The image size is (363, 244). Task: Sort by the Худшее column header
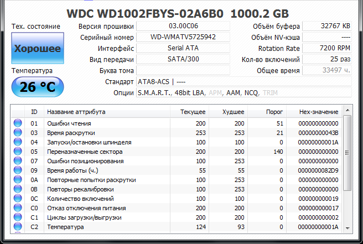click(229, 112)
